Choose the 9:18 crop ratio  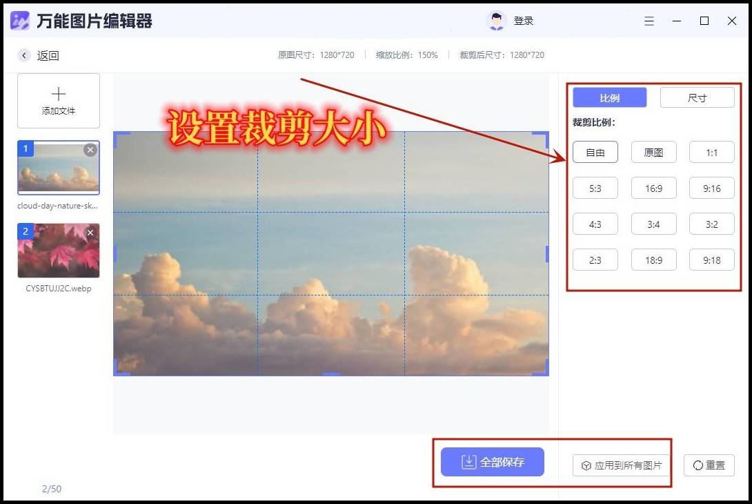coord(712,260)
